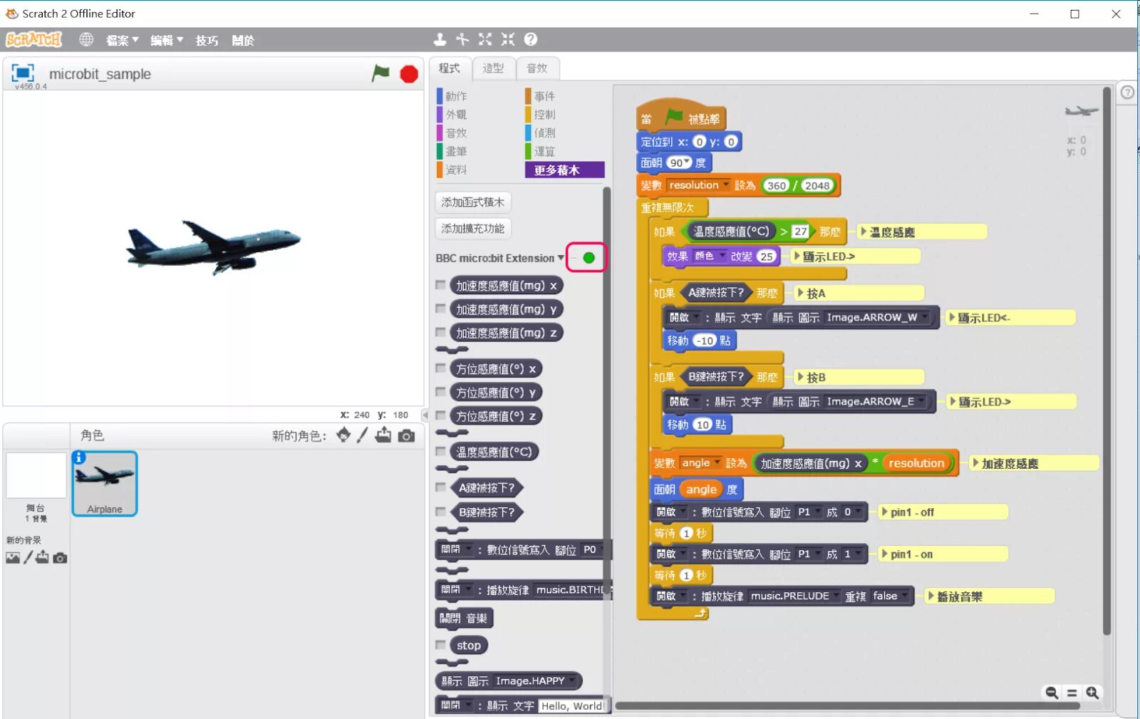Image resolution: width=1140 pixels, height=719 pixels.
Task: Click 添加函式積木 make a block button
Action: (x=472, y=202)
